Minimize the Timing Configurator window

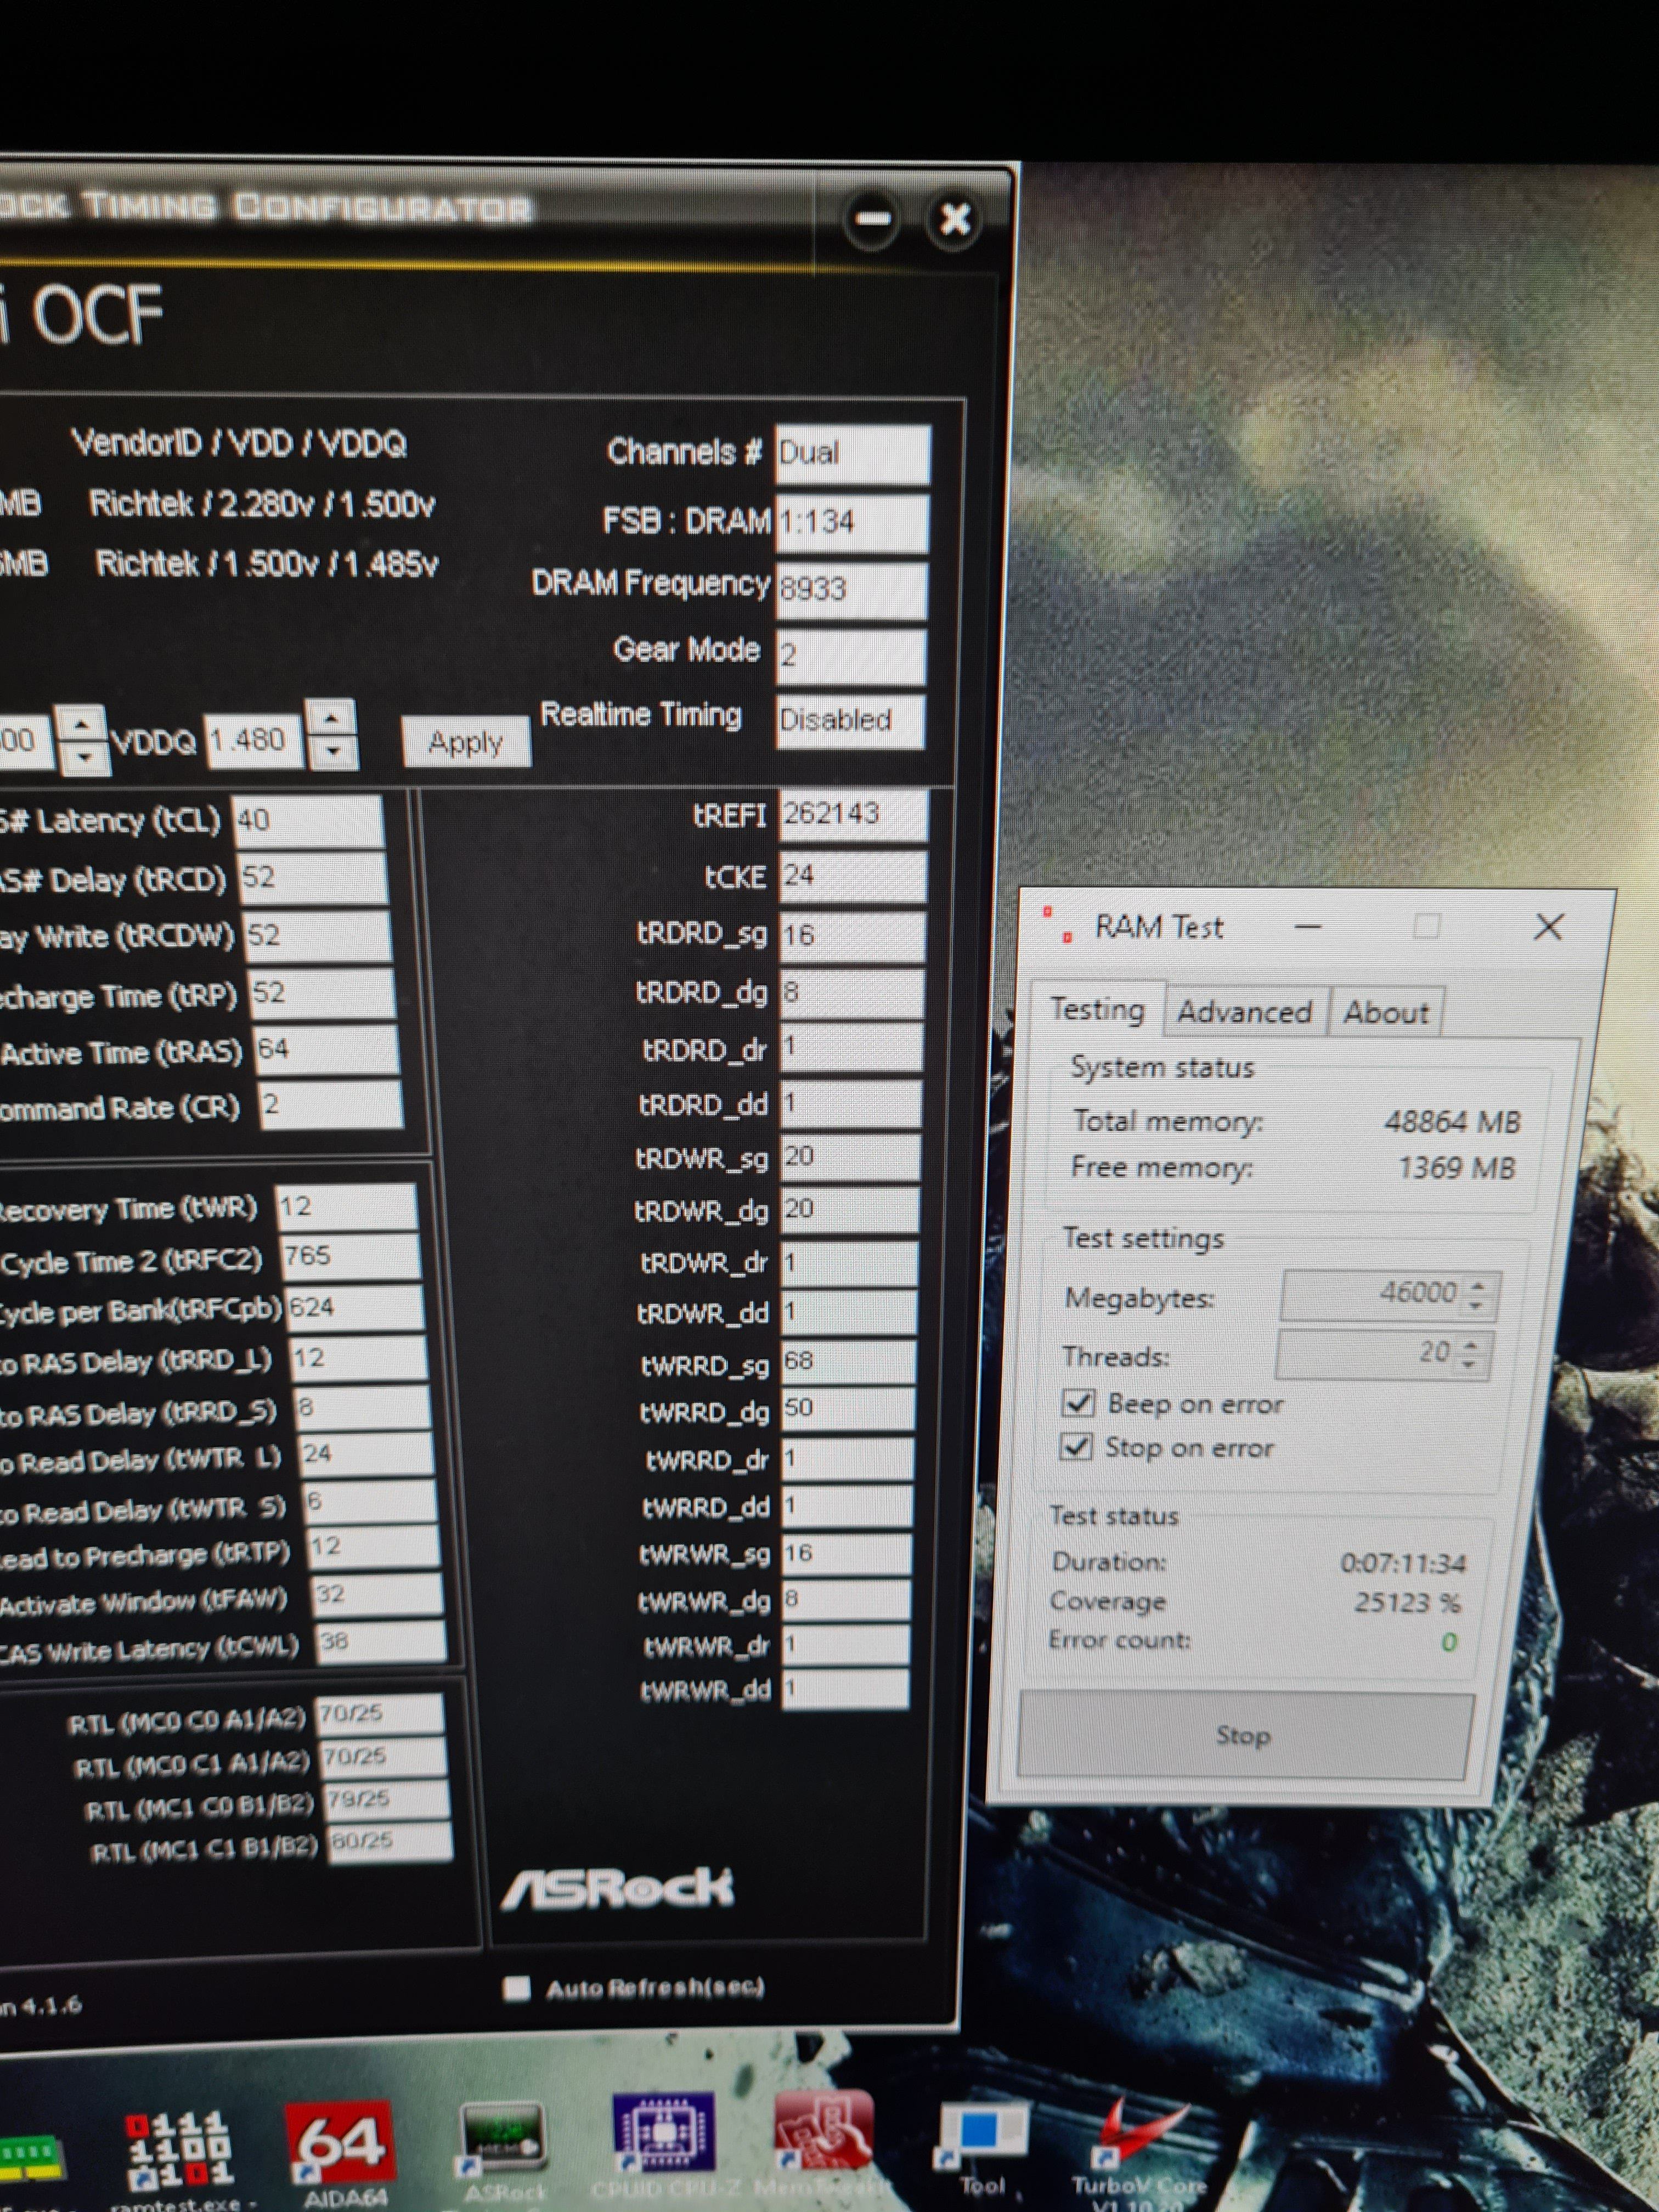tap(873, 219)
